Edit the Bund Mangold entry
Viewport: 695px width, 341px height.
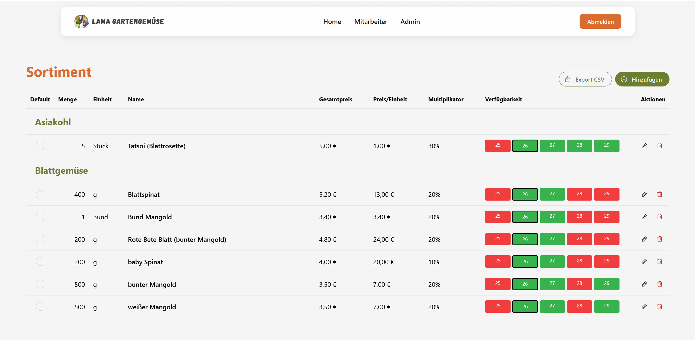pyautogui.click(x=644, y=217)
